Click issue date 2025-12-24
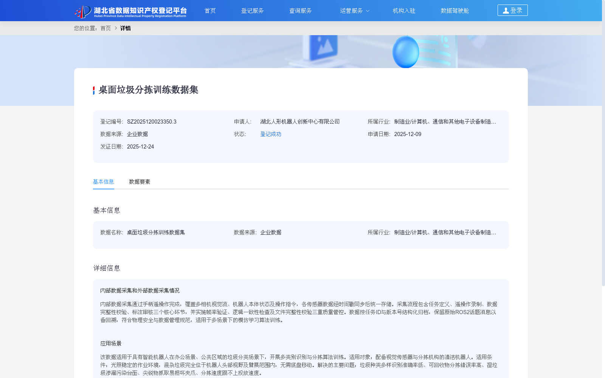 (x=140, y=147)
